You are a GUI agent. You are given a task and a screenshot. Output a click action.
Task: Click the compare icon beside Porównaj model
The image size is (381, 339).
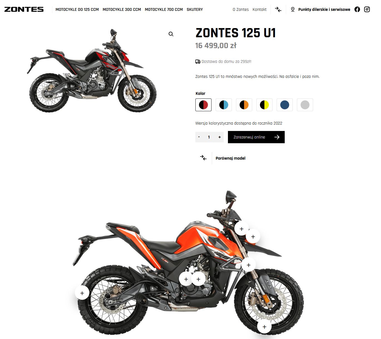tap(203, 158)
